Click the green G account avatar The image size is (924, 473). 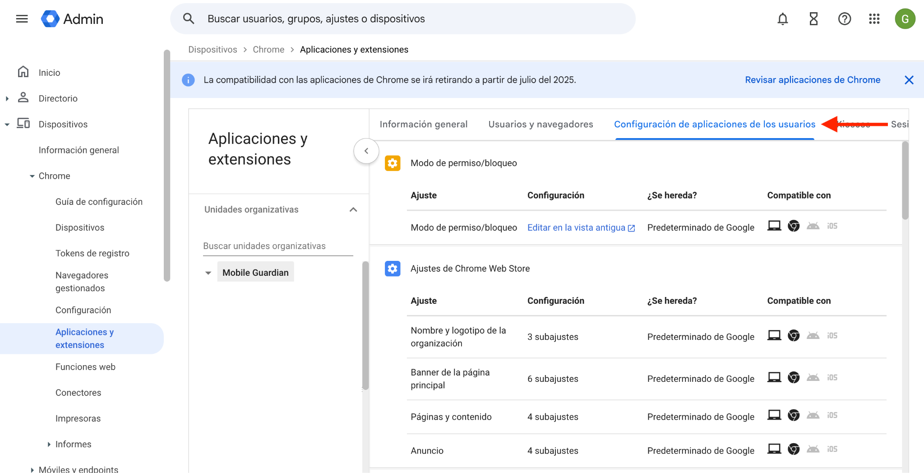click(905, 19)
